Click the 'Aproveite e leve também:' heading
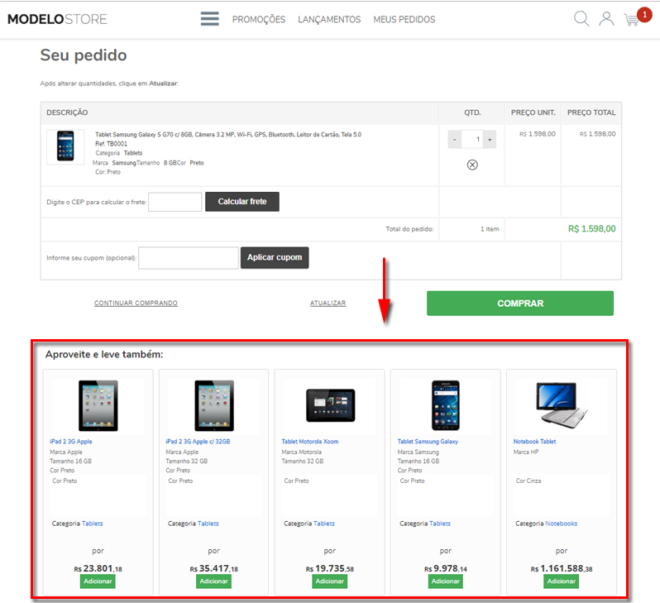 click(x=104, y=355)
